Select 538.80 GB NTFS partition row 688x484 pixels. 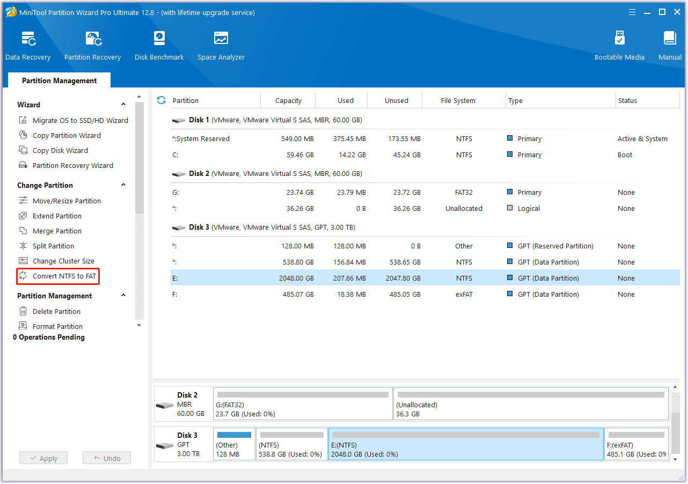425,262
